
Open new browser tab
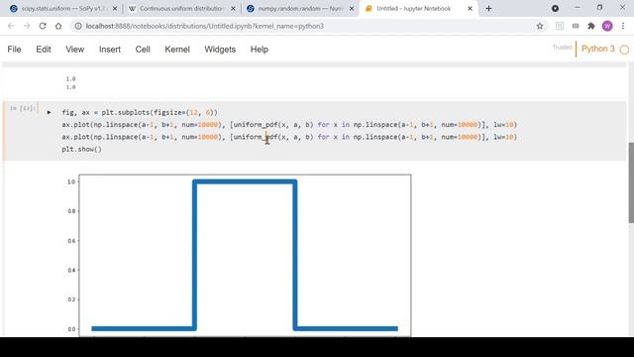(488, 8)
